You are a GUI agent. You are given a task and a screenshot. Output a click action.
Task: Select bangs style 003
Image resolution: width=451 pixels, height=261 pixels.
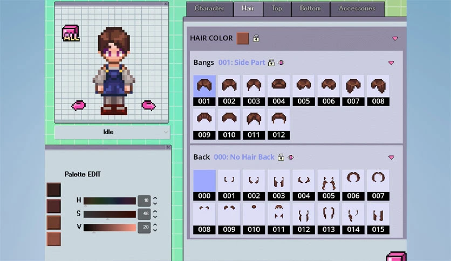(x=254, y=91)
